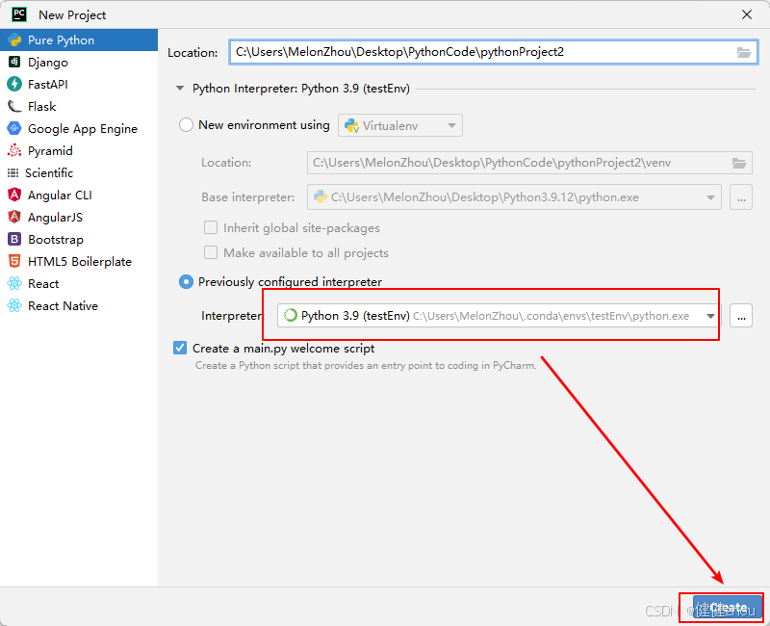This screenshot has width=770, height=626.
Task: Click the Django dj icon
Action: (14, 62)
